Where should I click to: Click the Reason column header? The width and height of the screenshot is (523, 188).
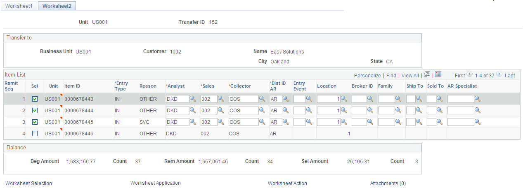[148, 86]
